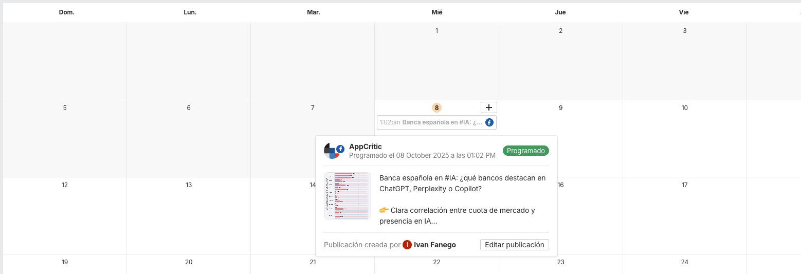Viewport: 801px width, 274px height.
Task: Click the plus icon on October 8
Action: click(488, 107)
